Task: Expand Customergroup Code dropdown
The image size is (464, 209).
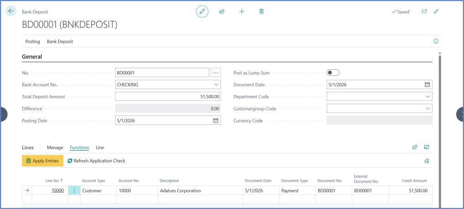Action: (x=428, y=109)
